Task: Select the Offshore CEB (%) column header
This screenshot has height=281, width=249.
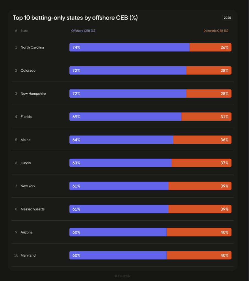Action: click(x=83, y=31)
